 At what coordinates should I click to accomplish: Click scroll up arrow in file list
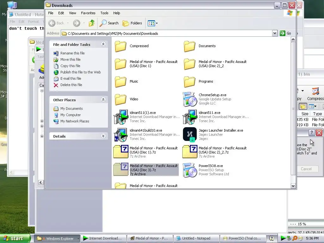coord(293,40)
